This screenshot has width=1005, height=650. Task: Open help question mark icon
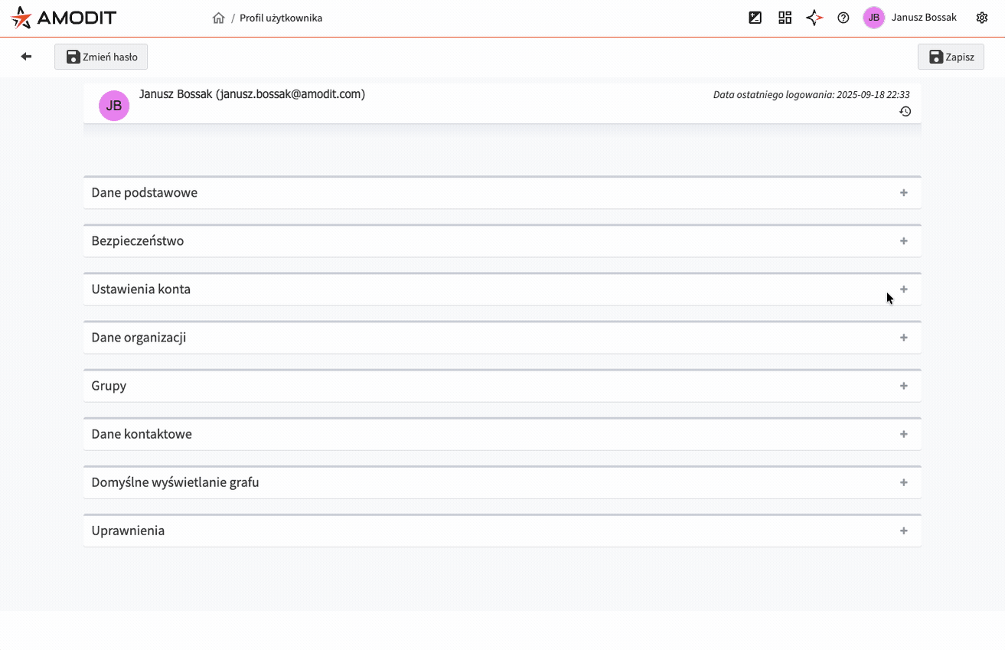pos(843,18)
